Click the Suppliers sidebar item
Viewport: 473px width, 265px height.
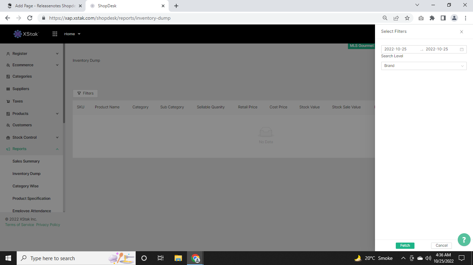click(21, 89)
